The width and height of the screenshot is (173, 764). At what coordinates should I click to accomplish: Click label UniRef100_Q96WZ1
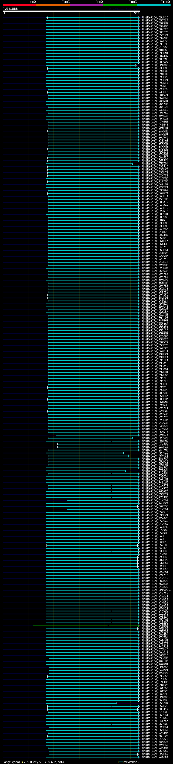tap(155, 515)
